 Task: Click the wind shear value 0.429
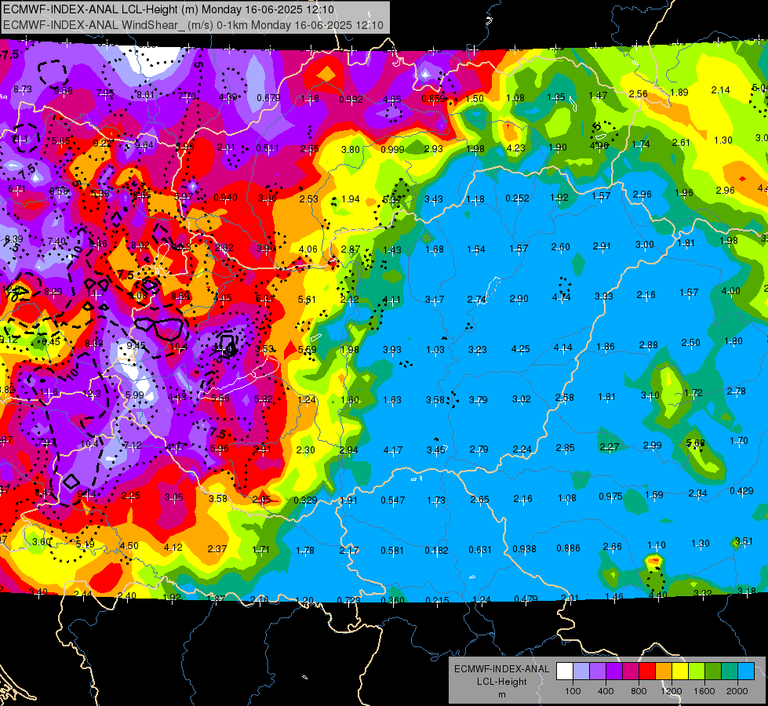point(741,490)
